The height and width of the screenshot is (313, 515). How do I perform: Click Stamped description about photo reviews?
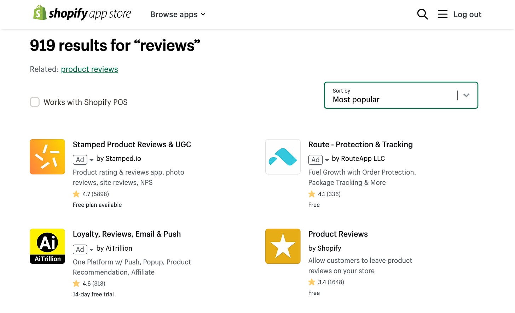coord(128,177)
